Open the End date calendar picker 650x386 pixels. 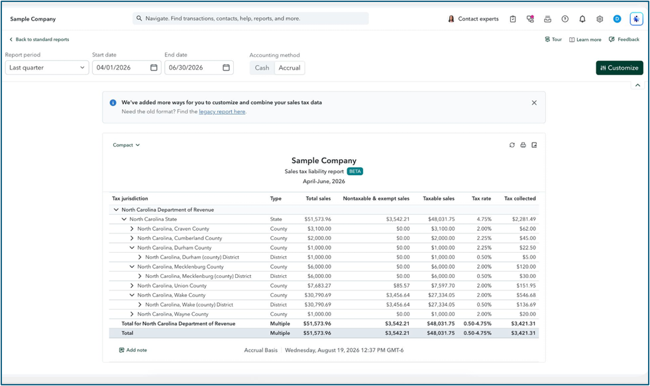coord(226,68)
